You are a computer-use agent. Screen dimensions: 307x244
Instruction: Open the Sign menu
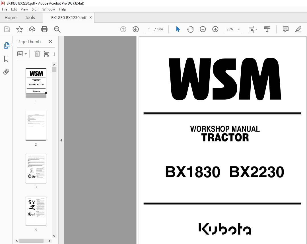pos(35,9)
